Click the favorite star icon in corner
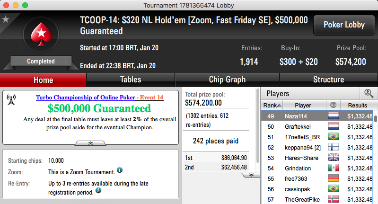The height and width of the screenshot is (204, 378). pyautogui.click(x=6, y=19)
